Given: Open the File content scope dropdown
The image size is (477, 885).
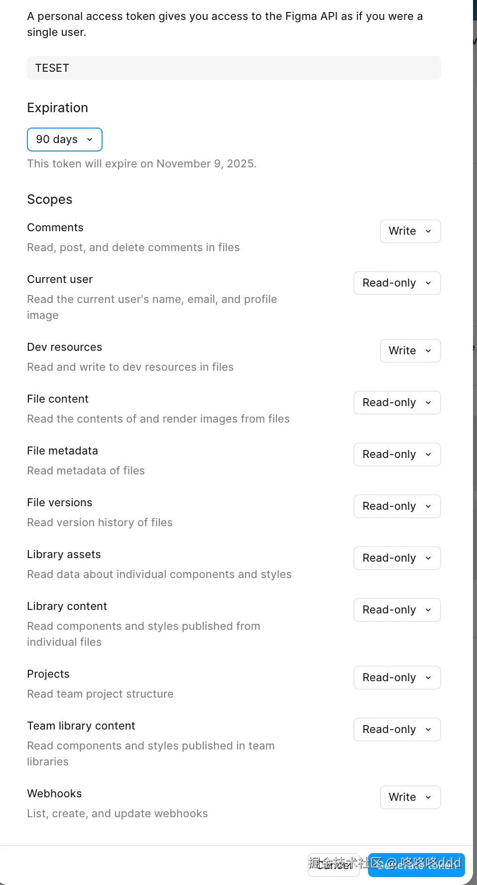Looking at the screenshot, I should 397,403.
